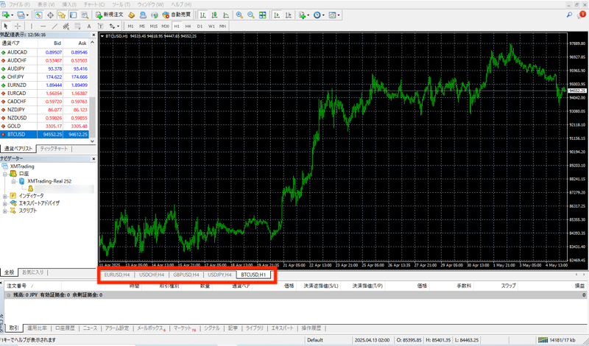Switch chart to candlestick style
The image size is (589, 346).
pos(214,15)
